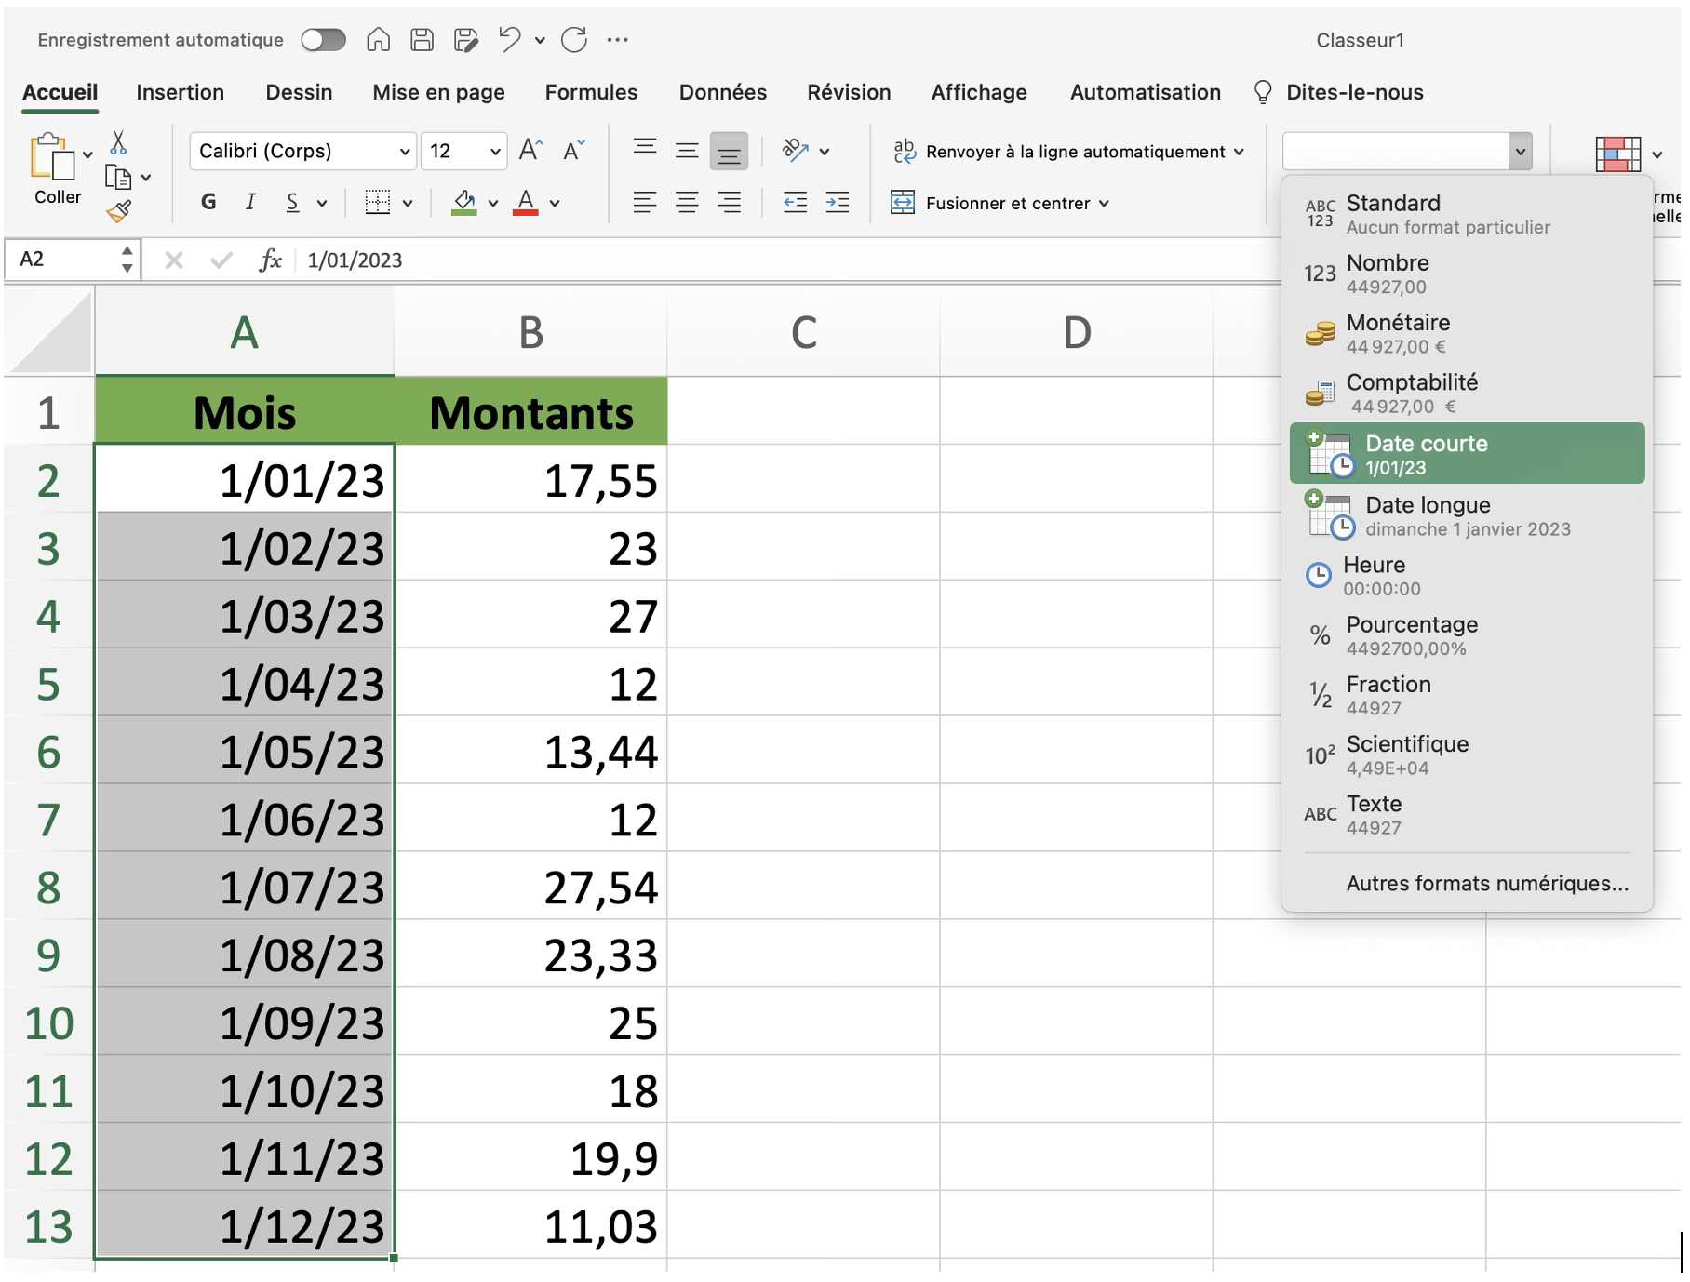Click the Undo arrow icon
This screenshot has width=1690, height=1282.
click(x=509, y=40)
